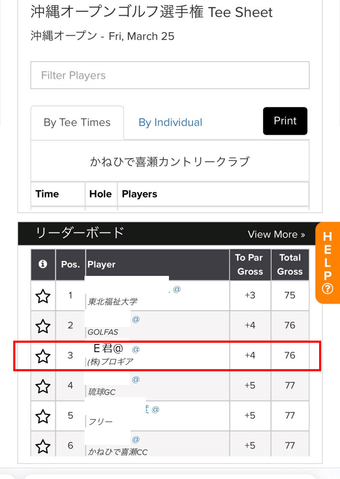340x479 pixels.
Task: Select the By Tee Times tab
Action: tap(77, 123)
